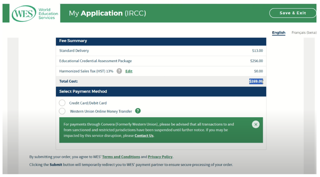Switch language to English
The width and height of the screenshot is (320, 177).
(x=278, y=33)
